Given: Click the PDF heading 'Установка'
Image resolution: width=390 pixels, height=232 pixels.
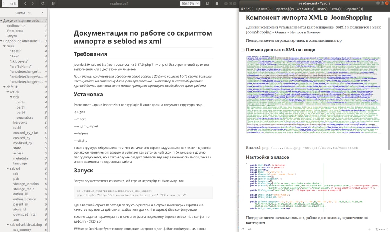Looking at the screenshot, I should (88, 94).
